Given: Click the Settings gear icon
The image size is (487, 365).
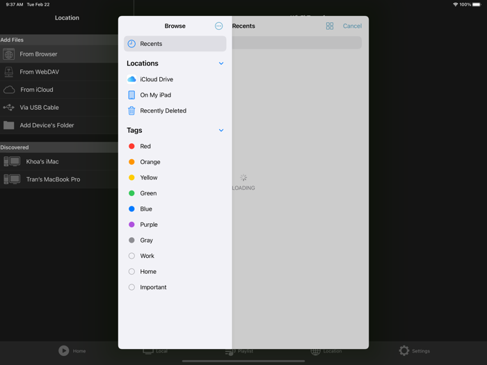Looking at the screenshot, I should (404, 350).
